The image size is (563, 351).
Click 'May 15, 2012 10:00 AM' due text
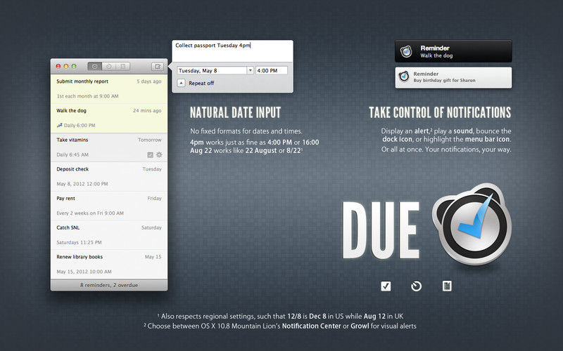pyautogui.click(x=84, y=272)
